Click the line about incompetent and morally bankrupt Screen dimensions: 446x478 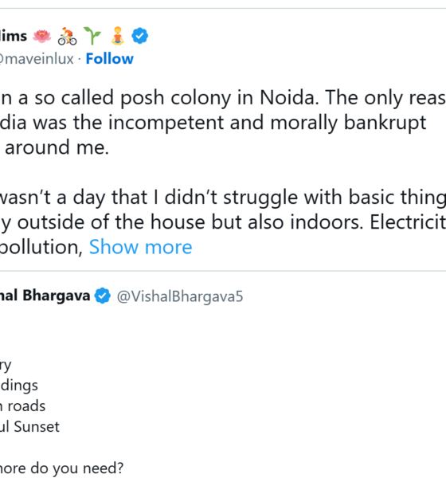213,123
